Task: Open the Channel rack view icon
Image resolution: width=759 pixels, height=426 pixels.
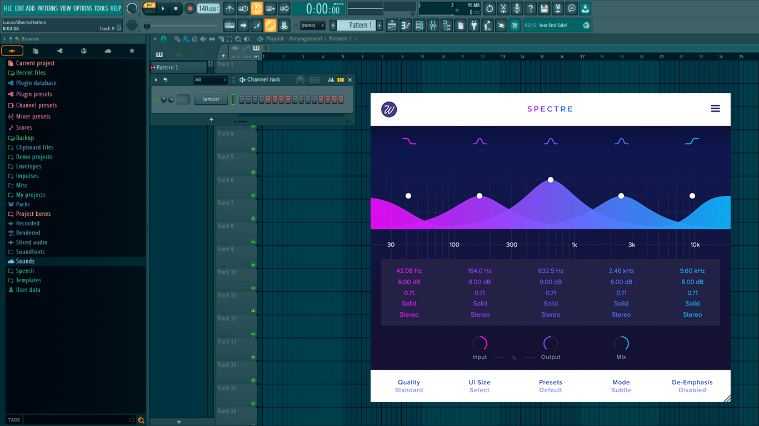Action: [419, 25]
